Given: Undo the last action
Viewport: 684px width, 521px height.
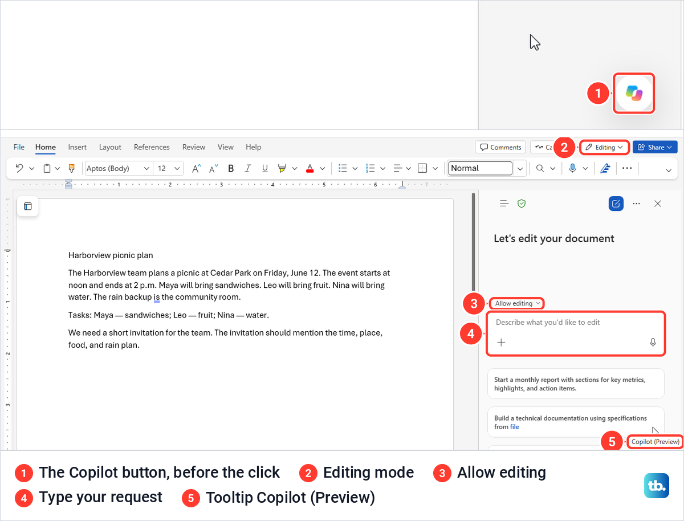Looking at the screenshot, I should pyautogui.click(x=19, y=168).
